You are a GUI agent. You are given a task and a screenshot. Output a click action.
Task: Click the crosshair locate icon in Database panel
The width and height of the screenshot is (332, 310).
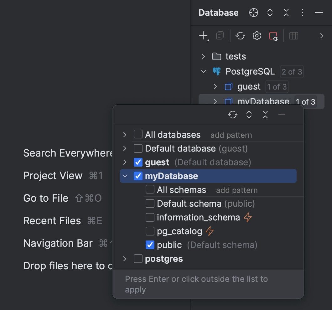pyautogui.click(x=253, y=13)
